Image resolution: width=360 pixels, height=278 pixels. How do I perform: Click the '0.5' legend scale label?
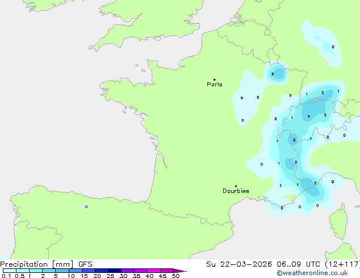[20, 276]
